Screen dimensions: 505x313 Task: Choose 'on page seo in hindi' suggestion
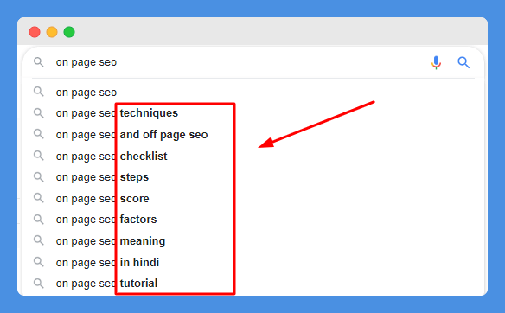tap(107, 263)
